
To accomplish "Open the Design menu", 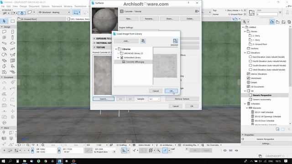I will pyautogui.click(x=23, y=6).
